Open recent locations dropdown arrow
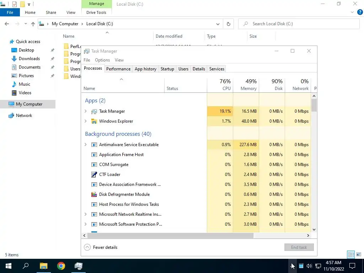This screenshot has width=364, height=273. pos(26,24)
